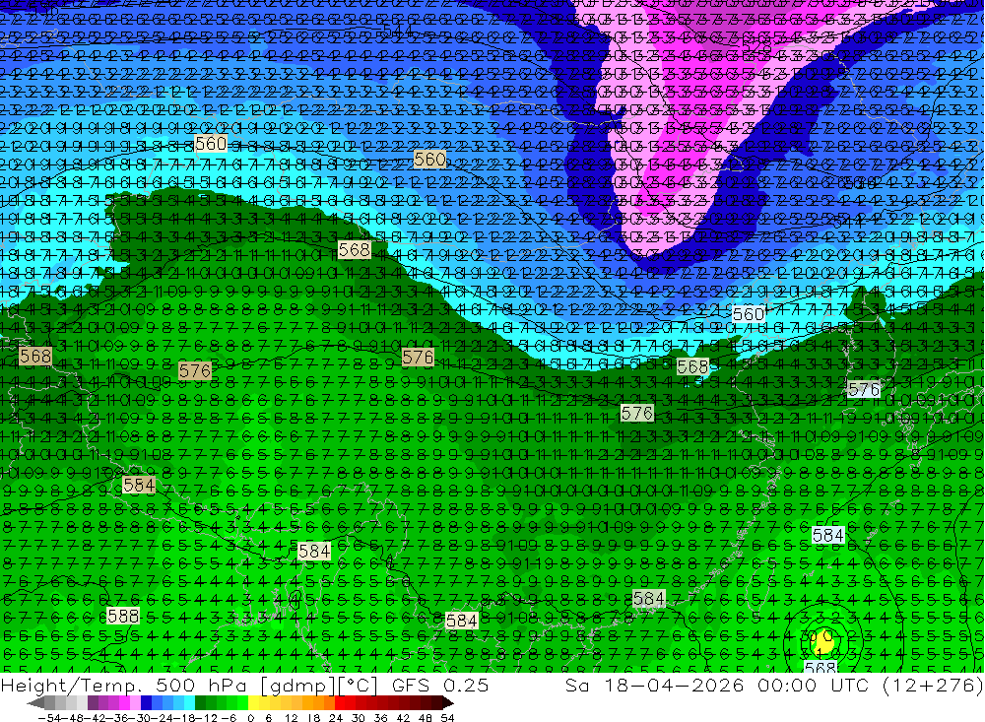The image size is (985, 722).
Task: Click the '(12+276)' forecast hour text
Action: coord(932,685)
